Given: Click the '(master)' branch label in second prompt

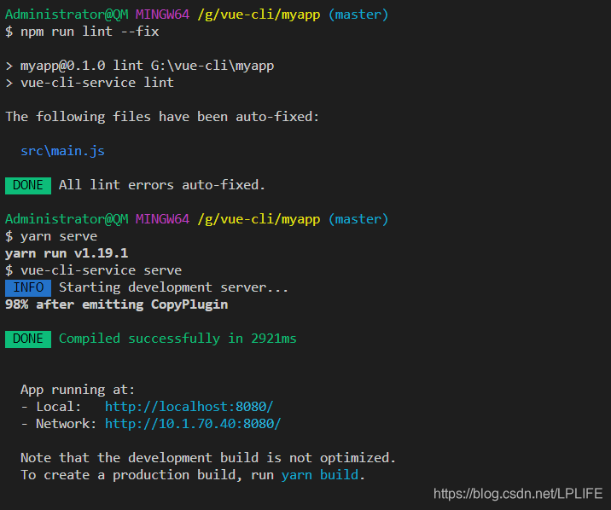Looking at the screenshot, I should [x=358, y=219].
